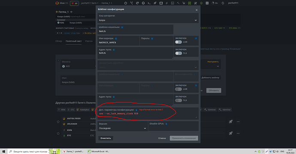Open the remote shell terminal icon
This screenshot has height=154, width=296.
click(x=149, y=3)
